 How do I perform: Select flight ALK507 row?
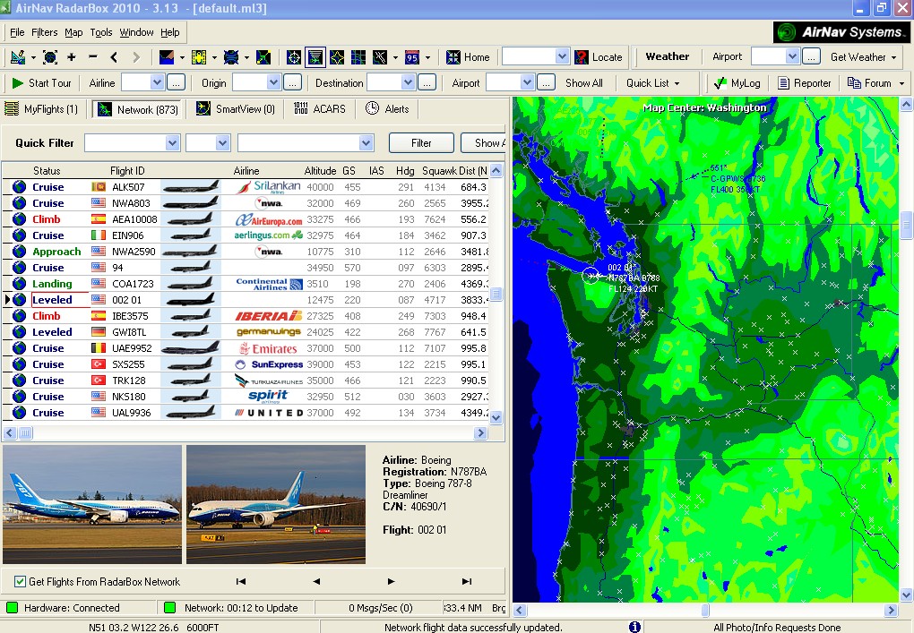246,187
